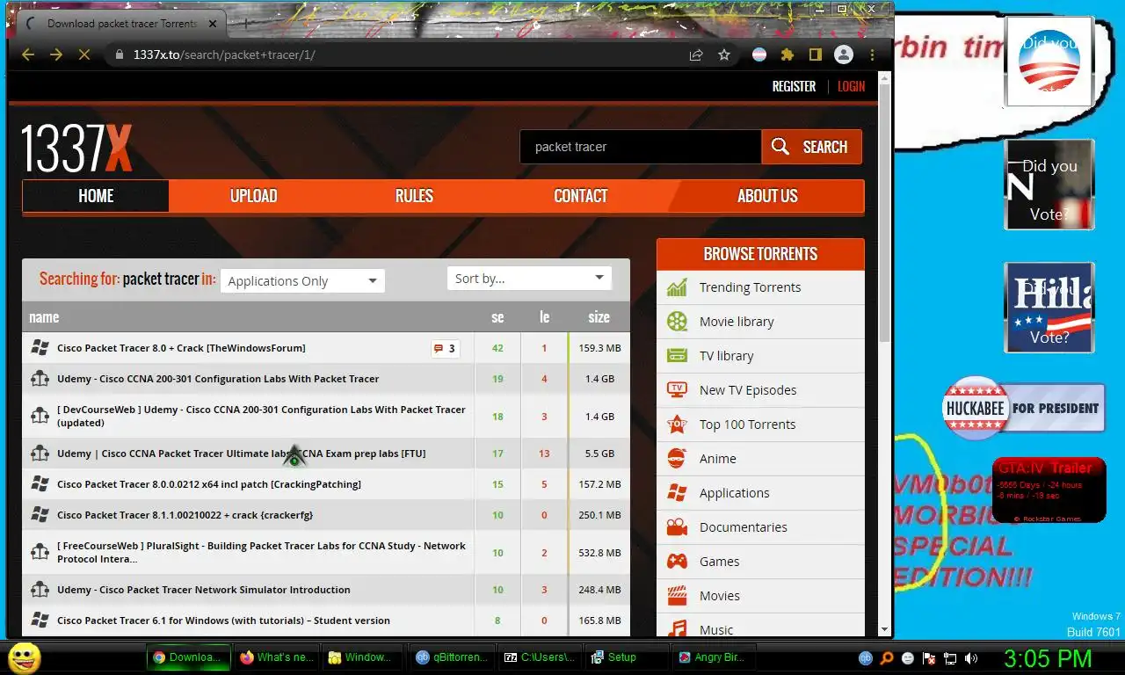Open the Sort by dropdown

coord(529,279)
